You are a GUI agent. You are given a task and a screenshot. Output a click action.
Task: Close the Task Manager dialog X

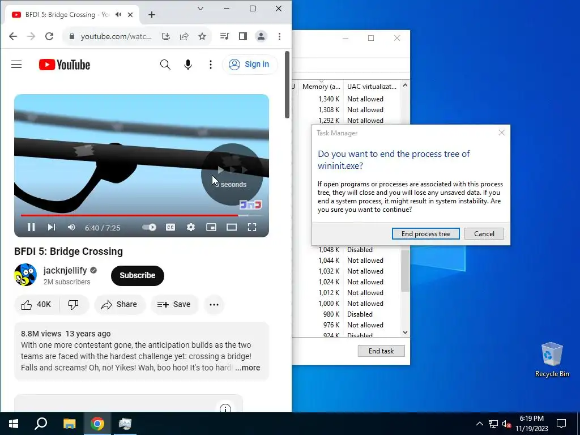tap(502, 133)
